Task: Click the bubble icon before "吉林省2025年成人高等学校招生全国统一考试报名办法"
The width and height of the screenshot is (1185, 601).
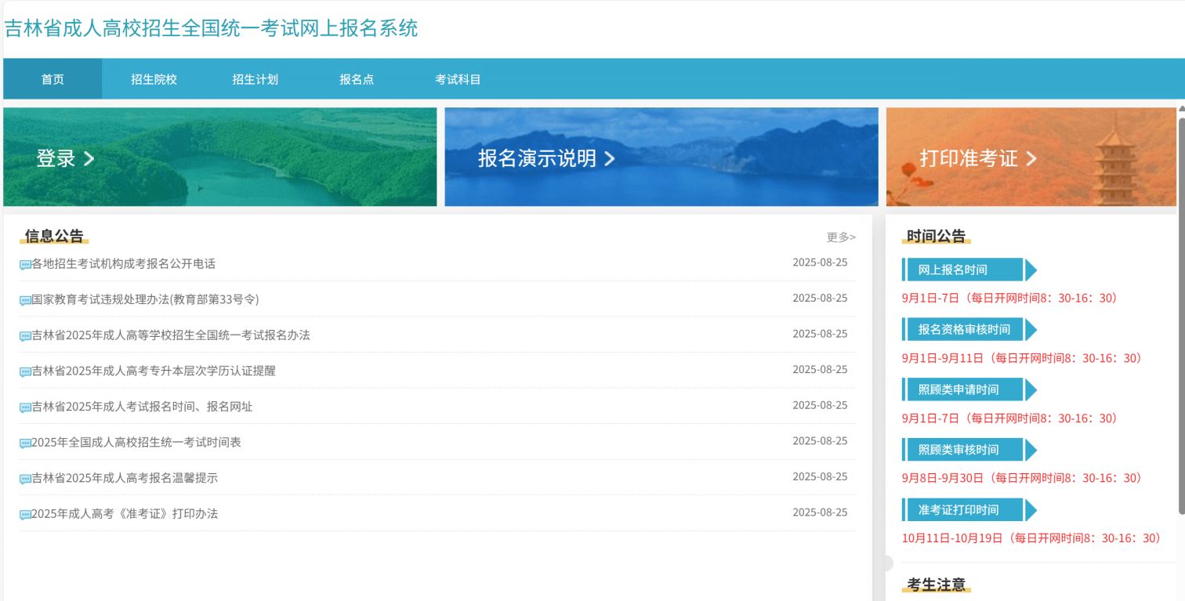Action: tap(25, 336)
